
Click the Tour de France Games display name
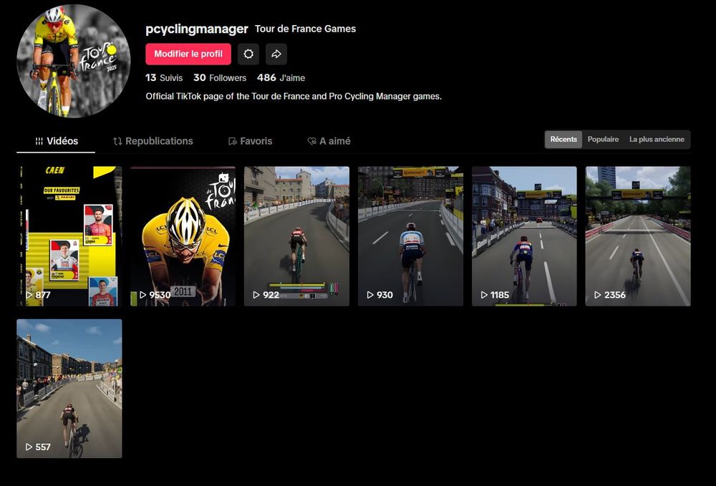pyautogui.click(x=305, y=29)
